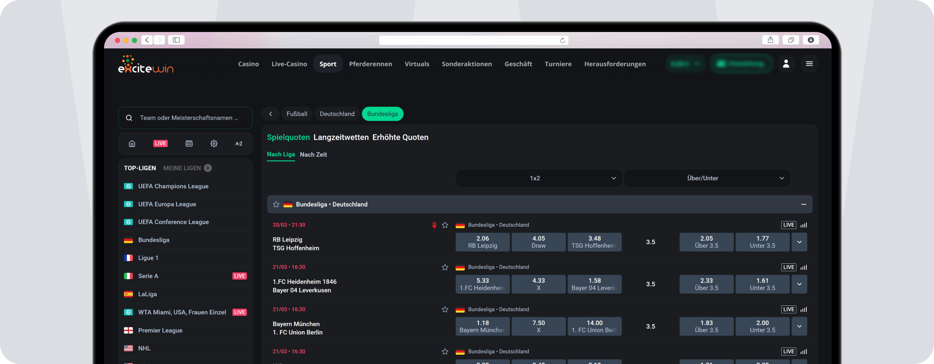Screen dimensions: 934x364
Task: Open Herausforderungen menu item
Action: [615, 64]
